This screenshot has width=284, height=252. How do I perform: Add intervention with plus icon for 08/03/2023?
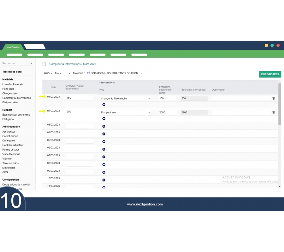click(x=104, y=164)
